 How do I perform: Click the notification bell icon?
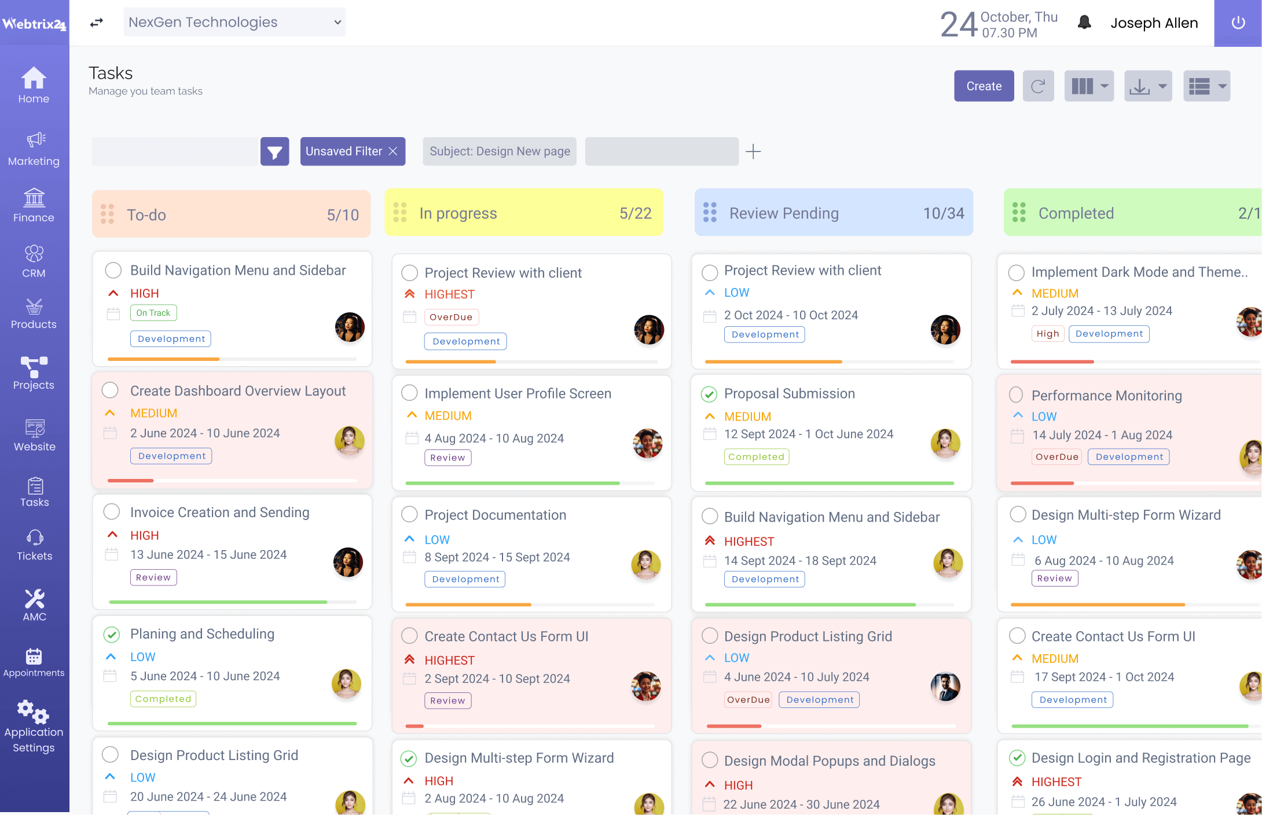1084,23
